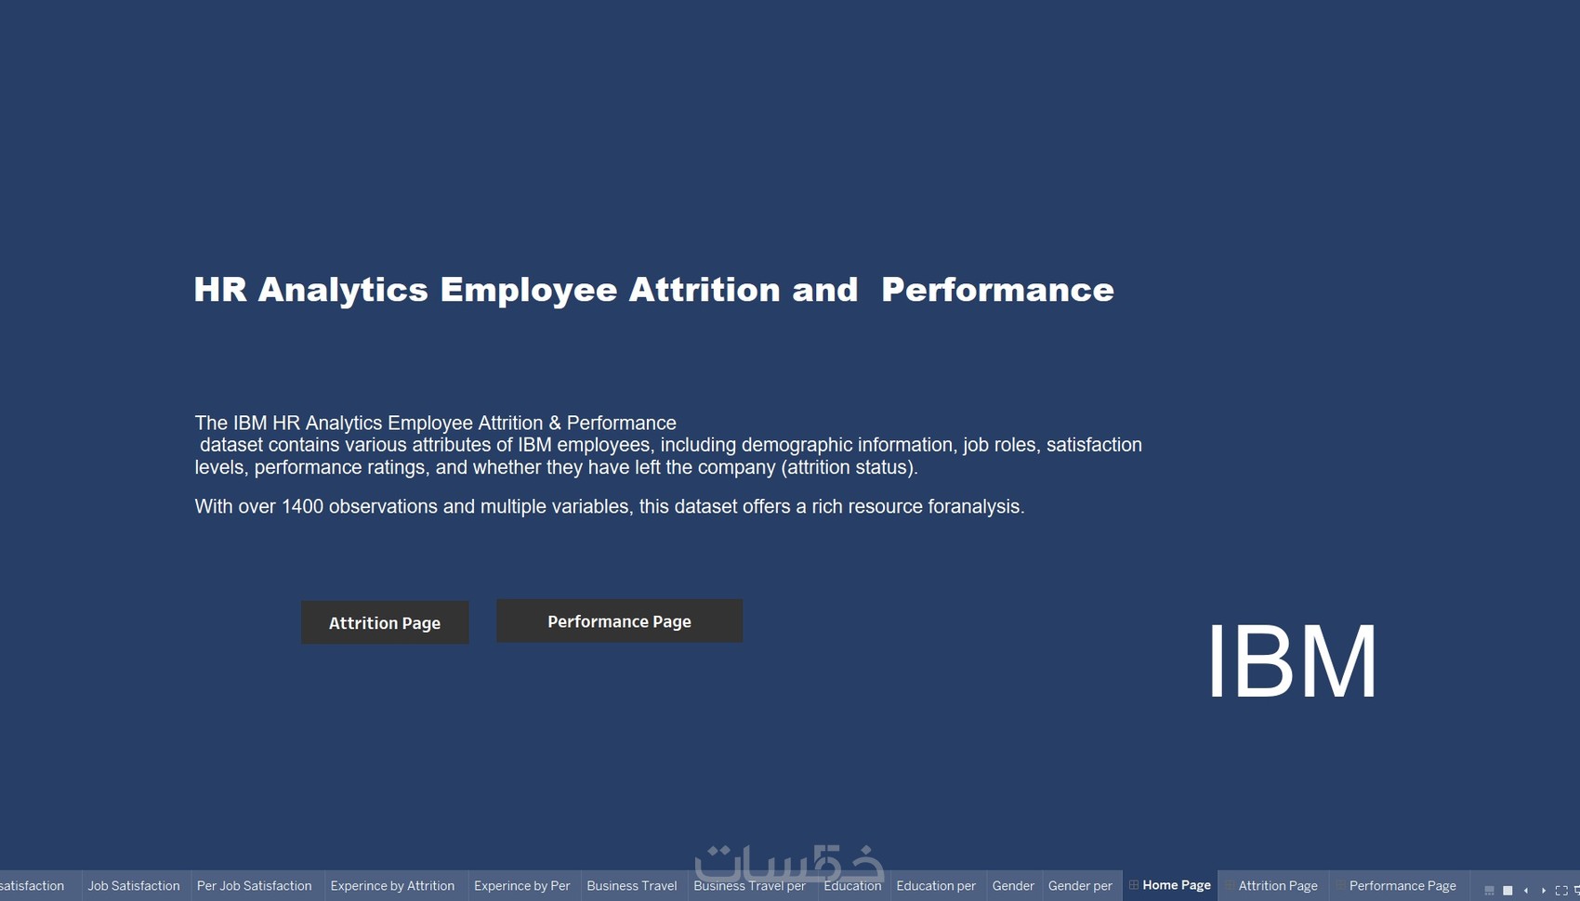Image resolution: width=1580 pixels, height=901 pixels.
Task: Go to the previous sheet arrow
Action: click(x=1526, y=890)
